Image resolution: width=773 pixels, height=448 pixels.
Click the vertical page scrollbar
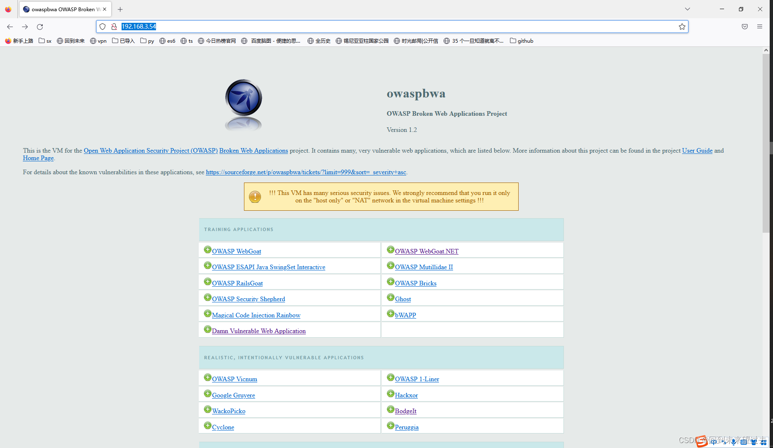point(766,124)
